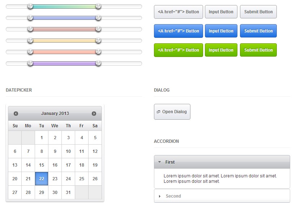Click the blue Submit Button
This screenshot has width=292, height=203.
point(258,31)
